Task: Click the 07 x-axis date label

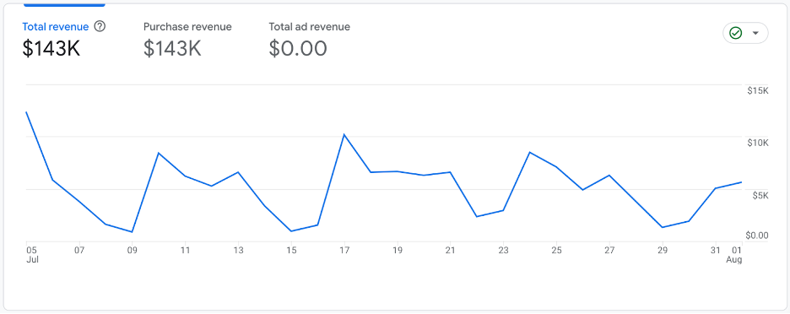Action: click(79, 250)
